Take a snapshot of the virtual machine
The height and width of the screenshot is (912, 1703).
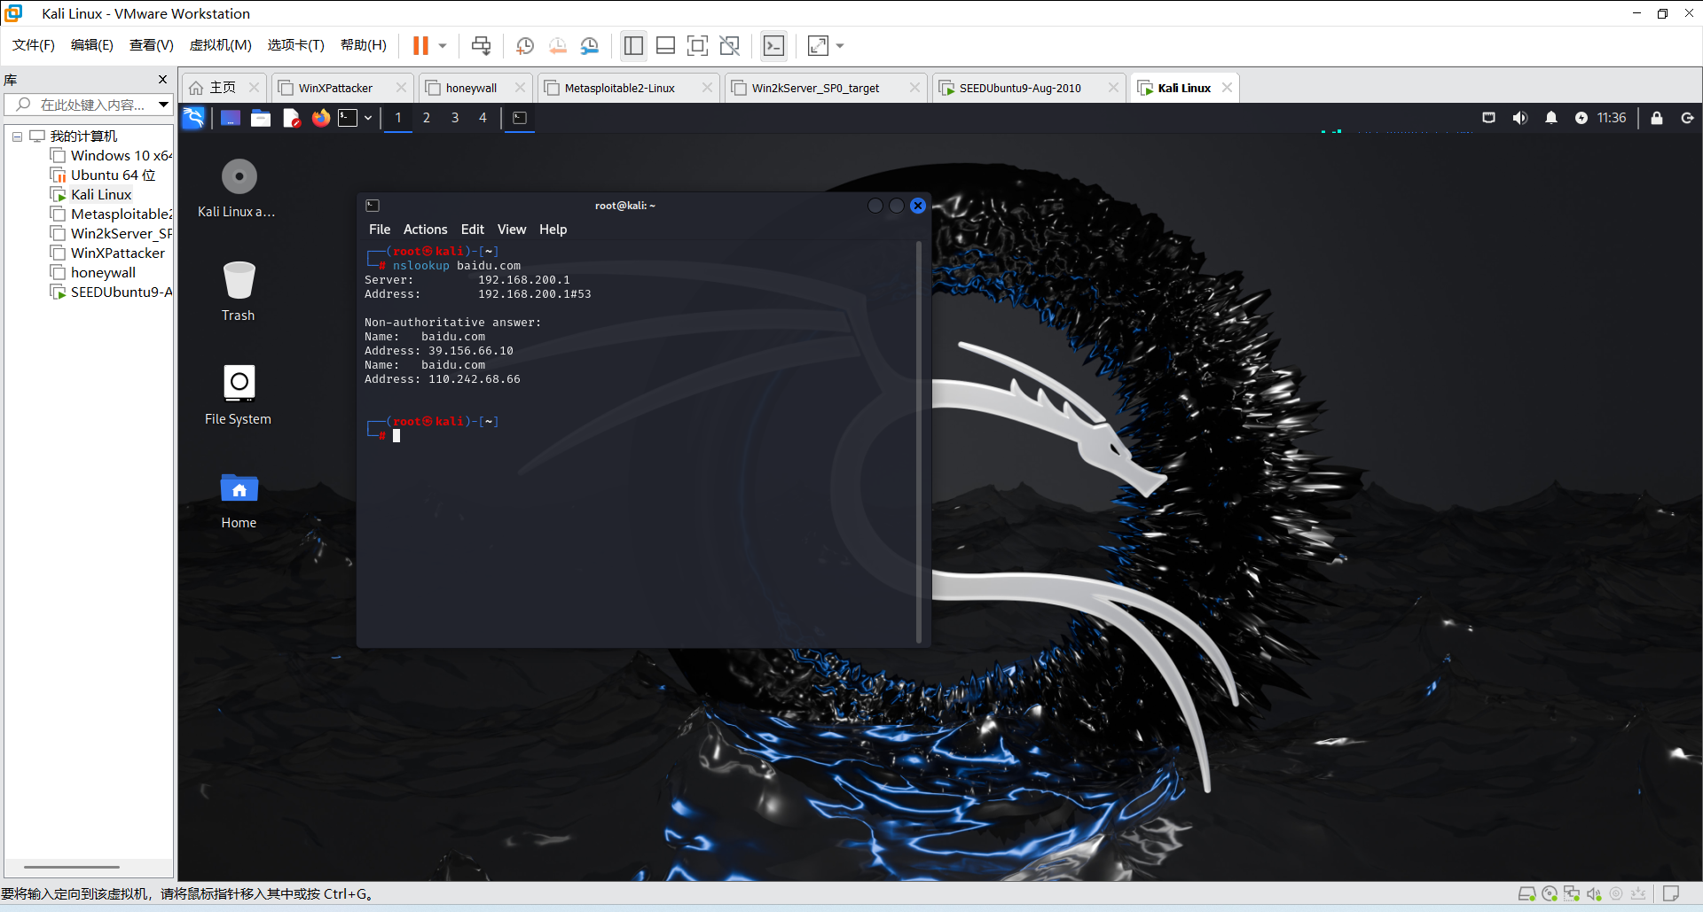525,46
